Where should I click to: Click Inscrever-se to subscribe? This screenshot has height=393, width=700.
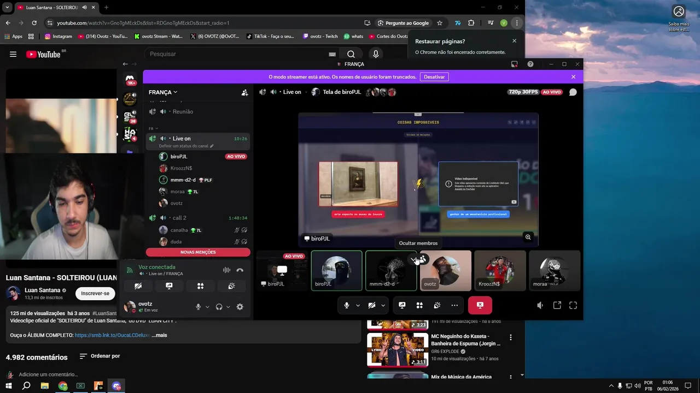[95, 293]
